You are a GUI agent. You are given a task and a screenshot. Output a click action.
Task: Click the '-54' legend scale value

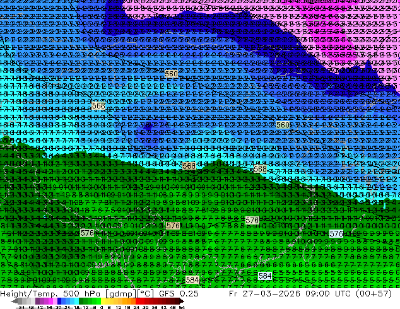point(21,307)
